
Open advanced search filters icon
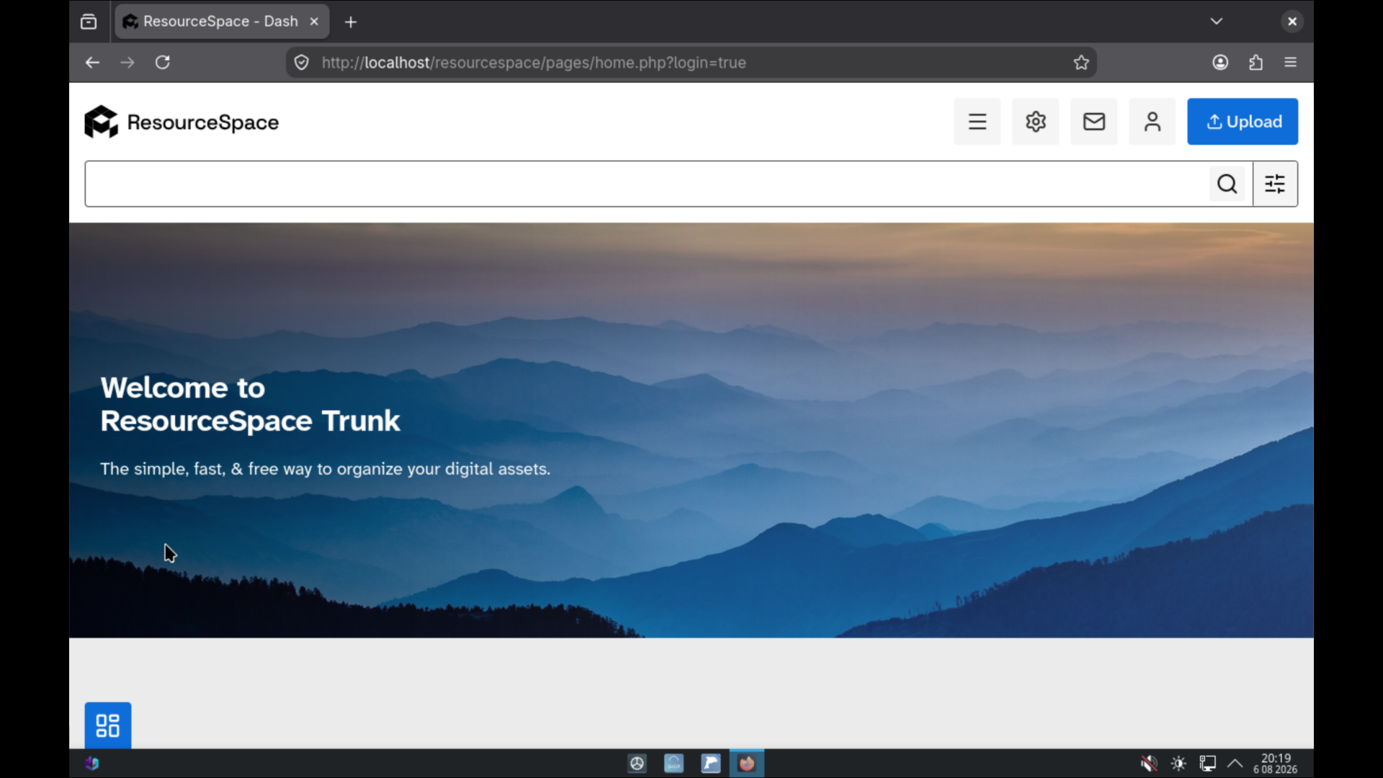pos(1275,184)
